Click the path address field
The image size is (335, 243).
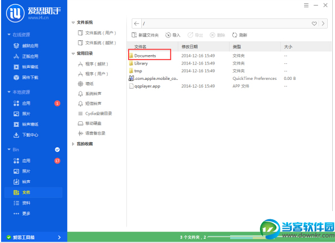pos(226,24)
